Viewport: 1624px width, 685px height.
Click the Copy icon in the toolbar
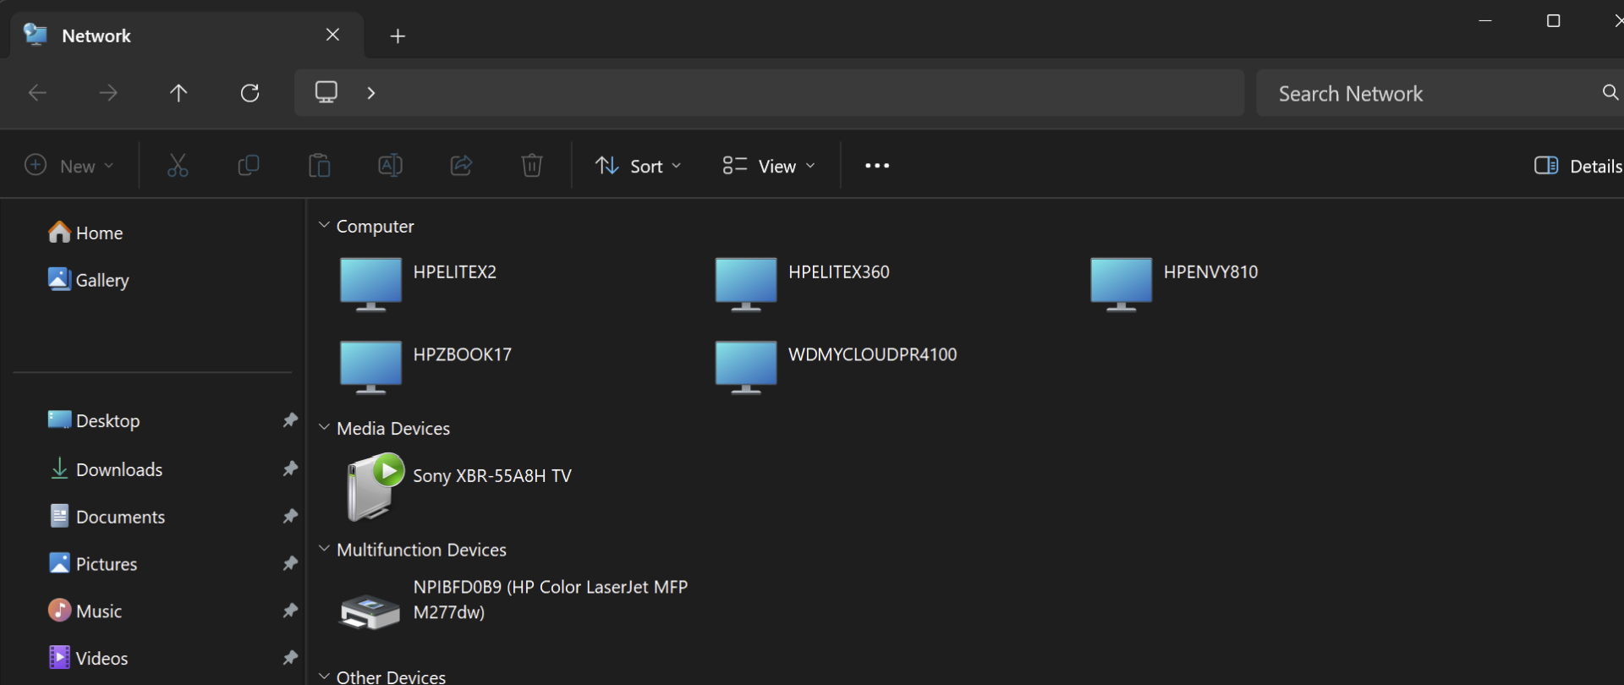249,166
